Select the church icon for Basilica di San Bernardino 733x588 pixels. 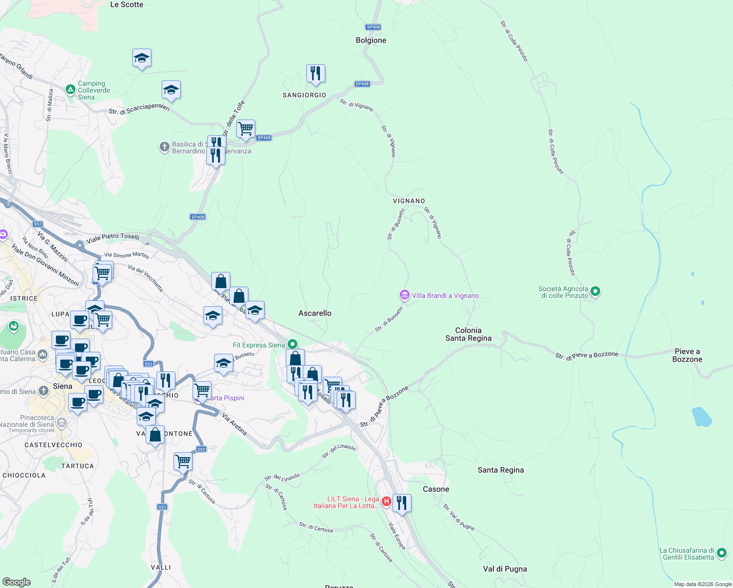165,147
